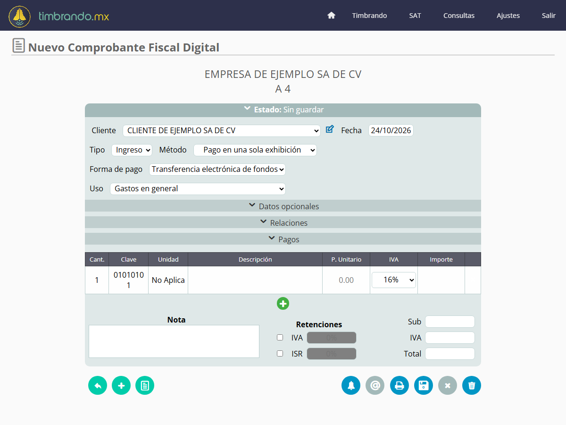This screenshot has width=566, height=425.
Task: Click the Clave 01010101 cell
Action: [129, 280]
